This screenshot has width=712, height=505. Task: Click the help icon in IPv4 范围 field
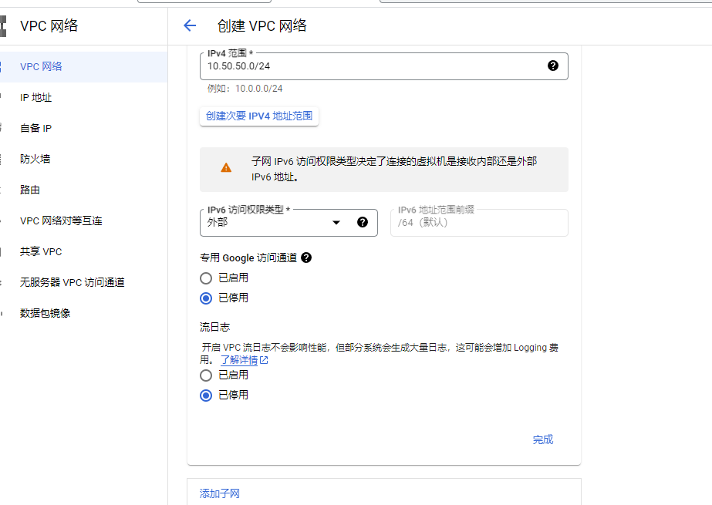pos(552,66)
